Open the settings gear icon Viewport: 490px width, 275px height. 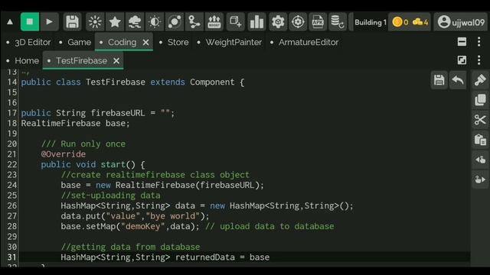[278, 22]
